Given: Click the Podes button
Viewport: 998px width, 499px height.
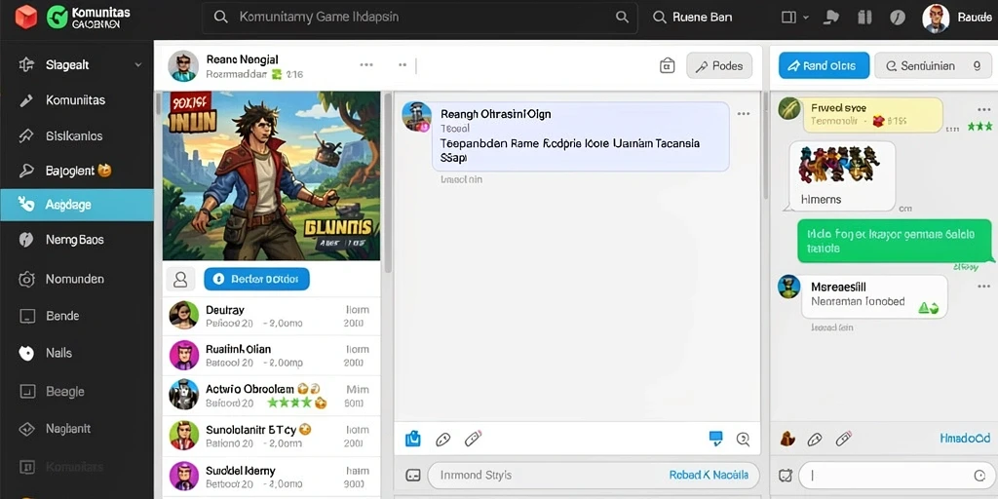Looking at the screenshot, I should click(719, 65).
